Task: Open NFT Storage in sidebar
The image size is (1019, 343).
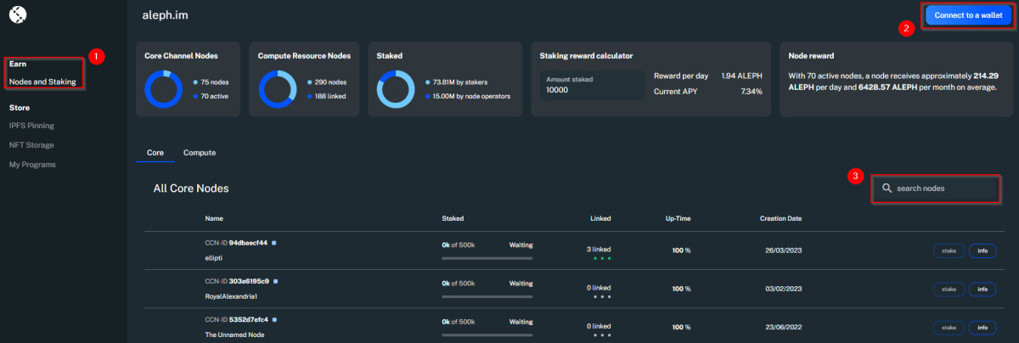Action: (31, 145)
